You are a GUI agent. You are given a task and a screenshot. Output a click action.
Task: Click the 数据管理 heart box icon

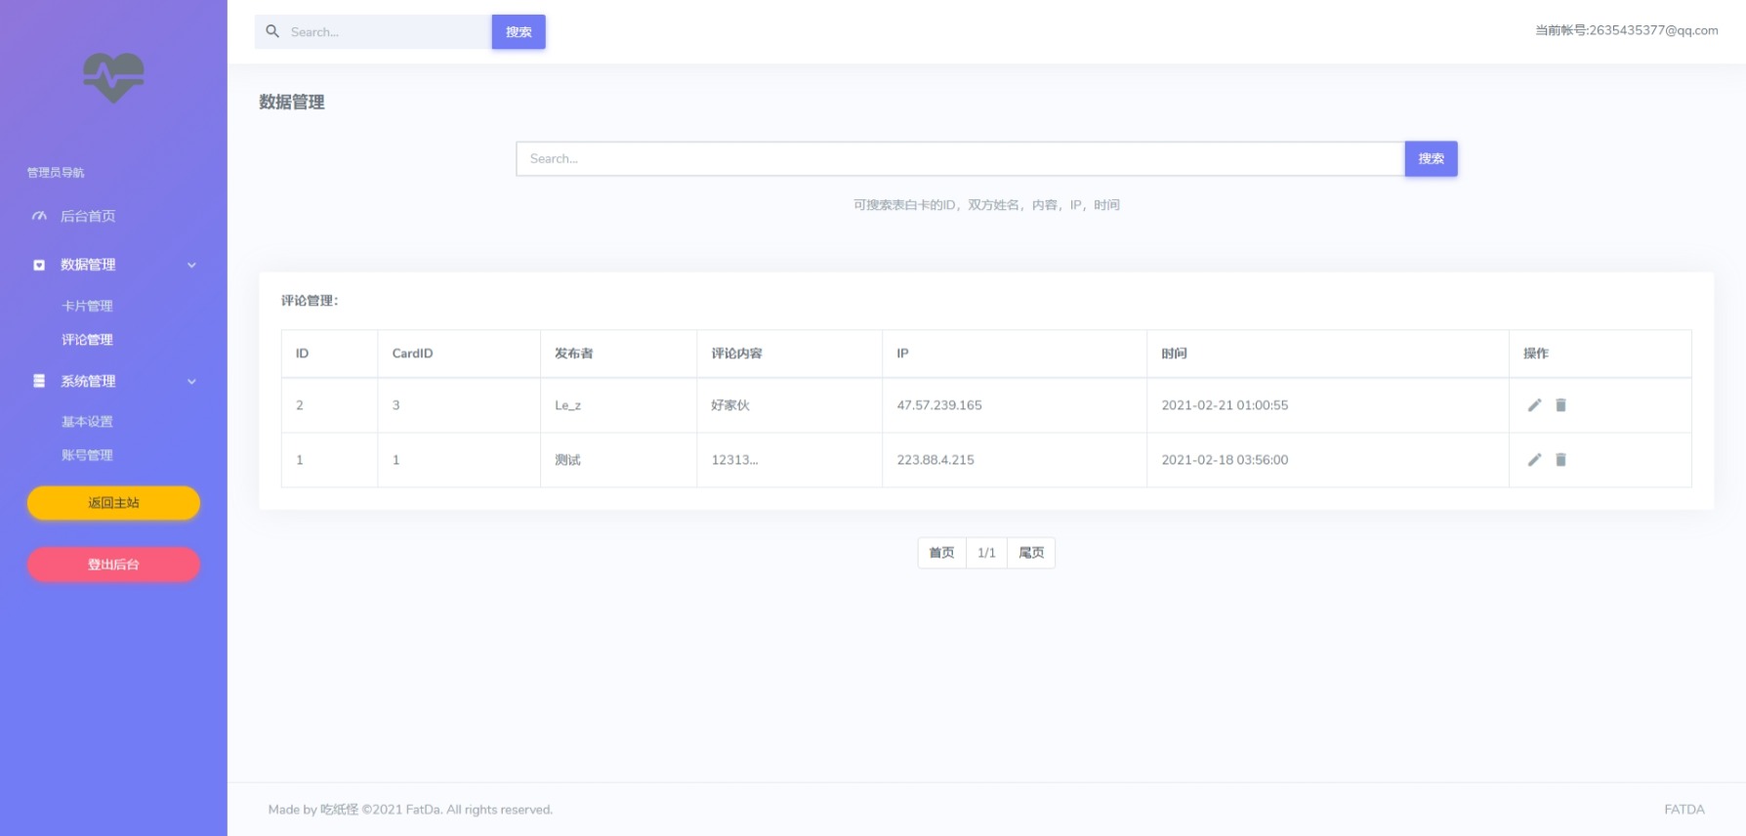(x=39, y=265)
